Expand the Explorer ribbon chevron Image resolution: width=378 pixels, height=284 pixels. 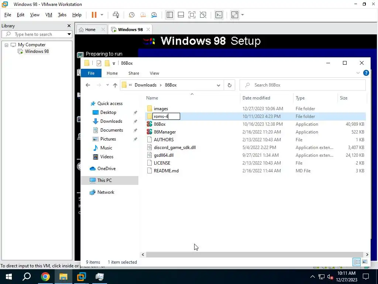pos(358,73)
